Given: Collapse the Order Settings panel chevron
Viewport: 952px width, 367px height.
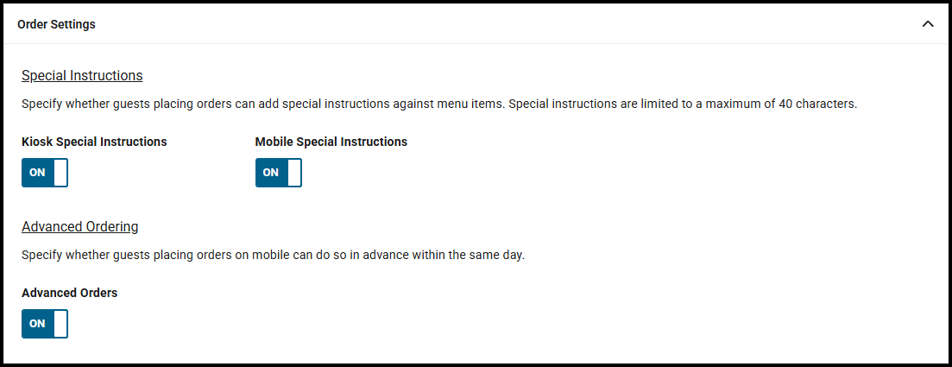Looking at the screenshot, I should 928,24.
